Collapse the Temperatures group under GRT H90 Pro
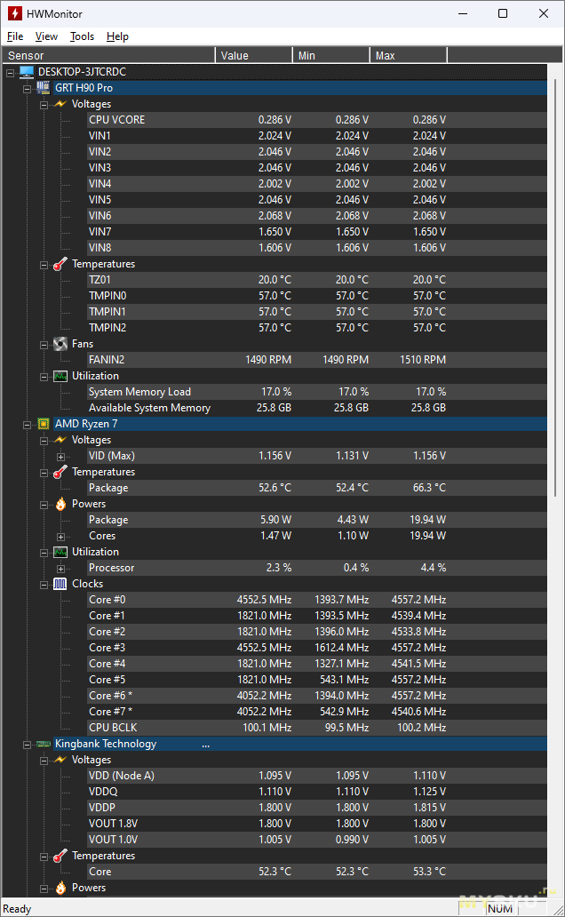Image resolution: width=565 pixels, height=917 pixels. (x=44, y=265)
